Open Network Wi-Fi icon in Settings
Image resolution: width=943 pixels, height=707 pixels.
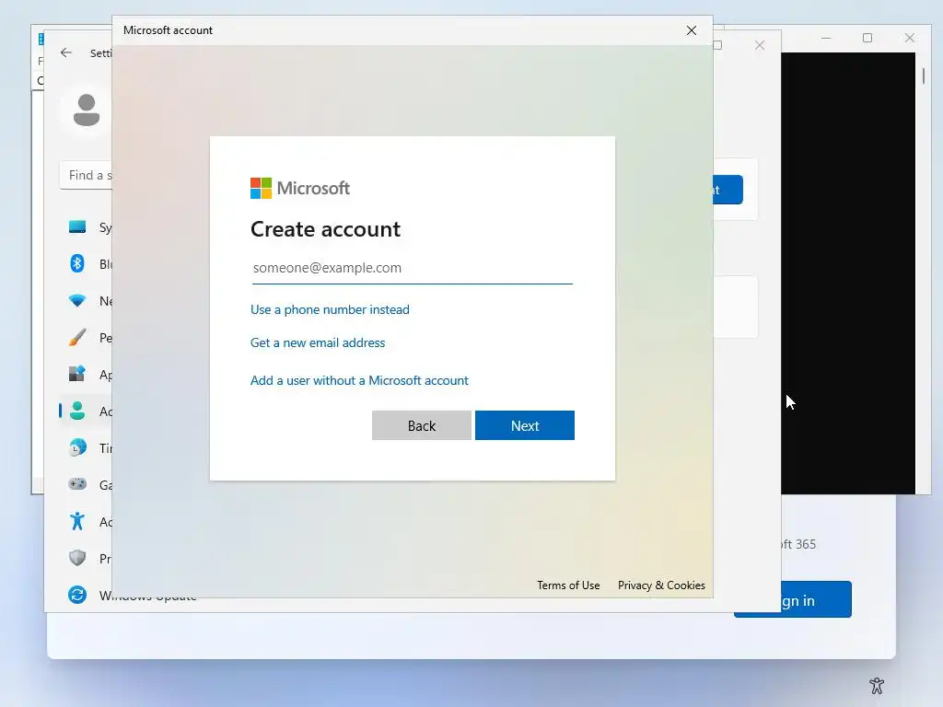click(x=77, y=301)
